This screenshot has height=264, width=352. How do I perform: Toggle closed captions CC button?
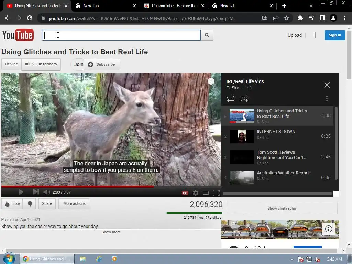pyautogui.click(x=185, y=193)
